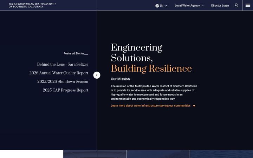Click the arrow after the Learn more link
Screen dimensions: 253x158
point(194,106)
